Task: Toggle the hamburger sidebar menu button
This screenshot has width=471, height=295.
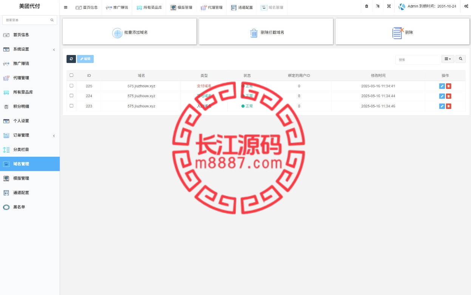Action: [66, 7]
